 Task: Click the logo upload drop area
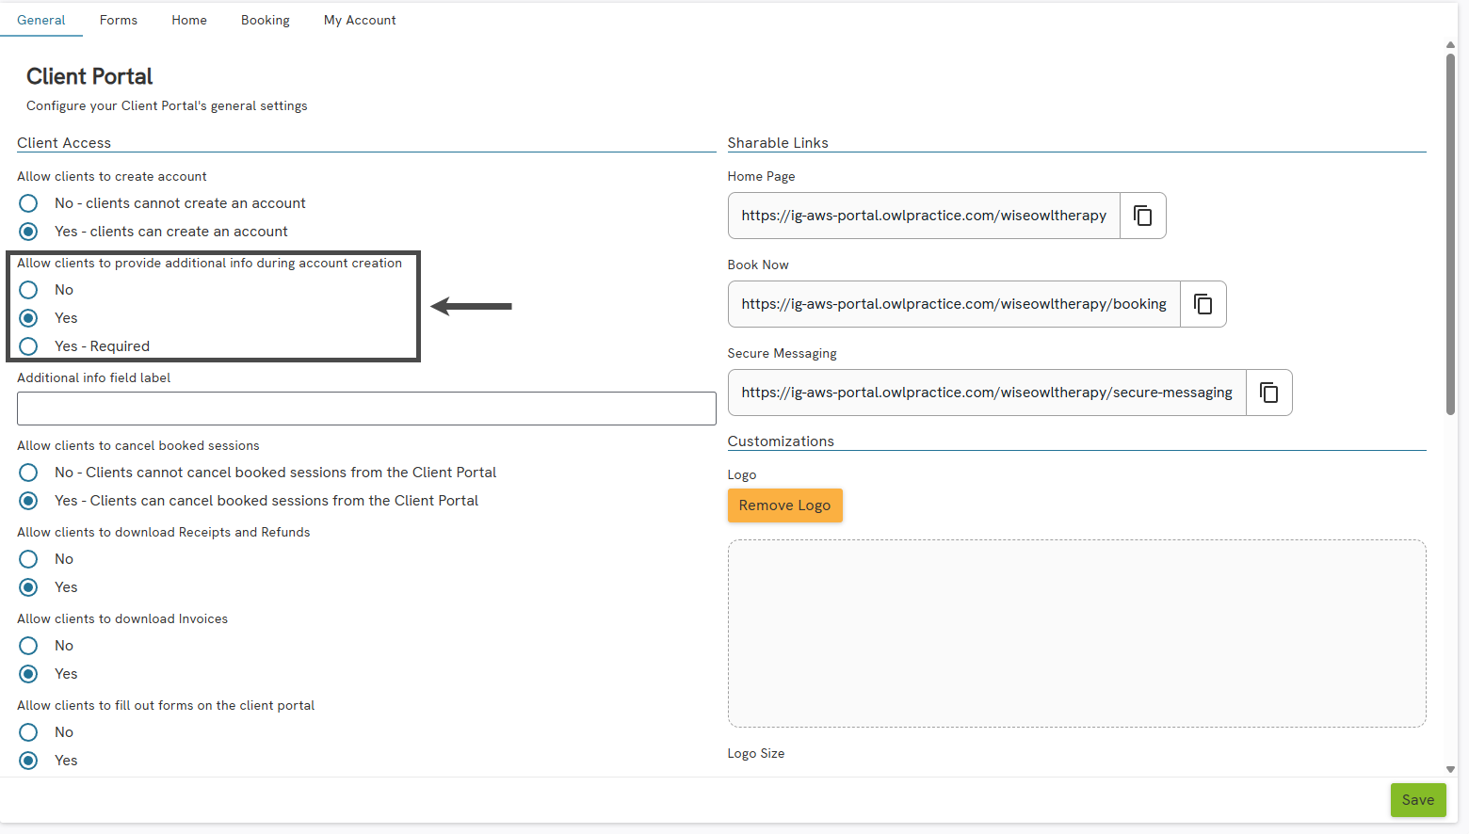(1076, 634)
